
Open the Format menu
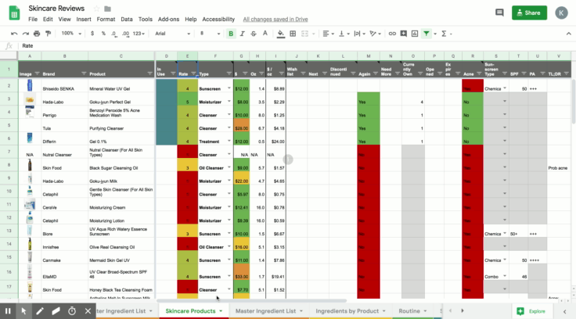106,19
